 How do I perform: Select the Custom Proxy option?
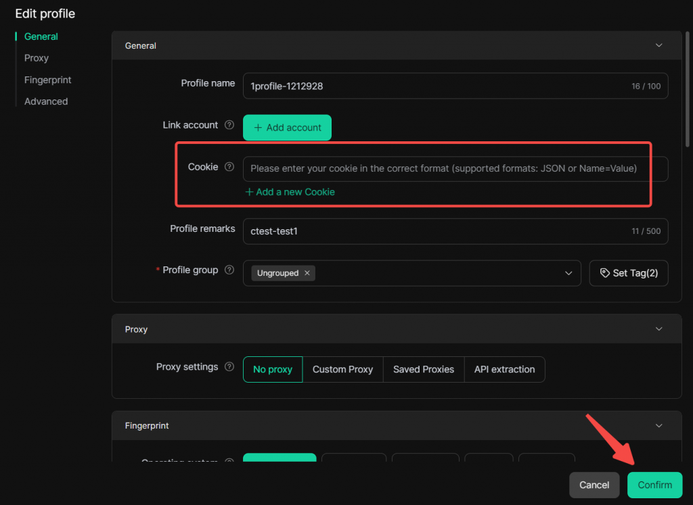342,369
